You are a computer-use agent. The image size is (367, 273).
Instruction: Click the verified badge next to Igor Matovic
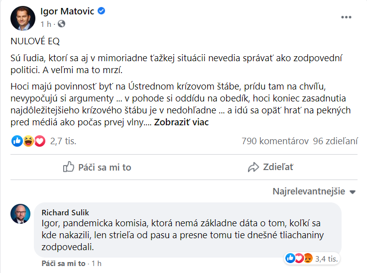tap(102, 11)
